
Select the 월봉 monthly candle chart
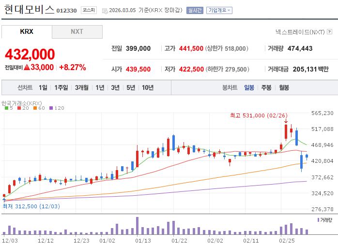point(284,87)
